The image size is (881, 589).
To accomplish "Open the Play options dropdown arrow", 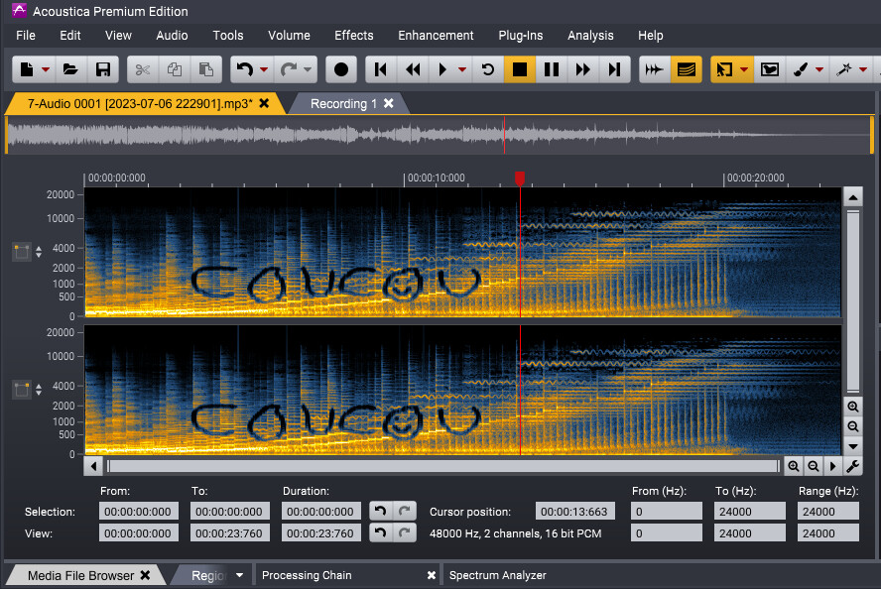I will coord(462,69).
